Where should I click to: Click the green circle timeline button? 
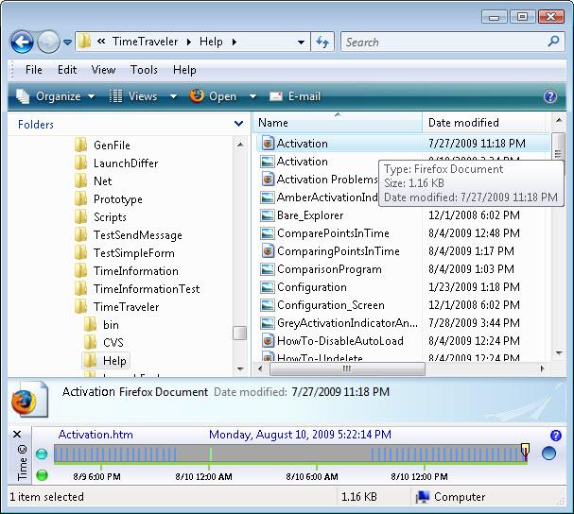(43, 475)
